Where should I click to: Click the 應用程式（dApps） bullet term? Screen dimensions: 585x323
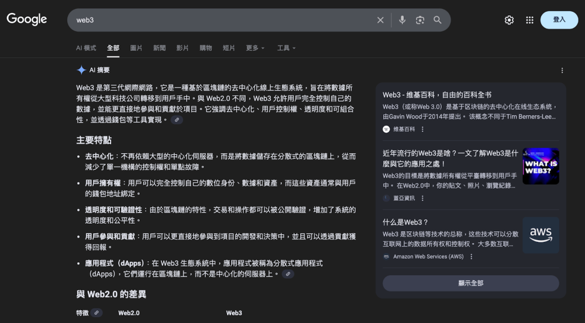[114, 263]
